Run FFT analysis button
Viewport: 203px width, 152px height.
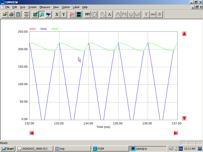87,14
